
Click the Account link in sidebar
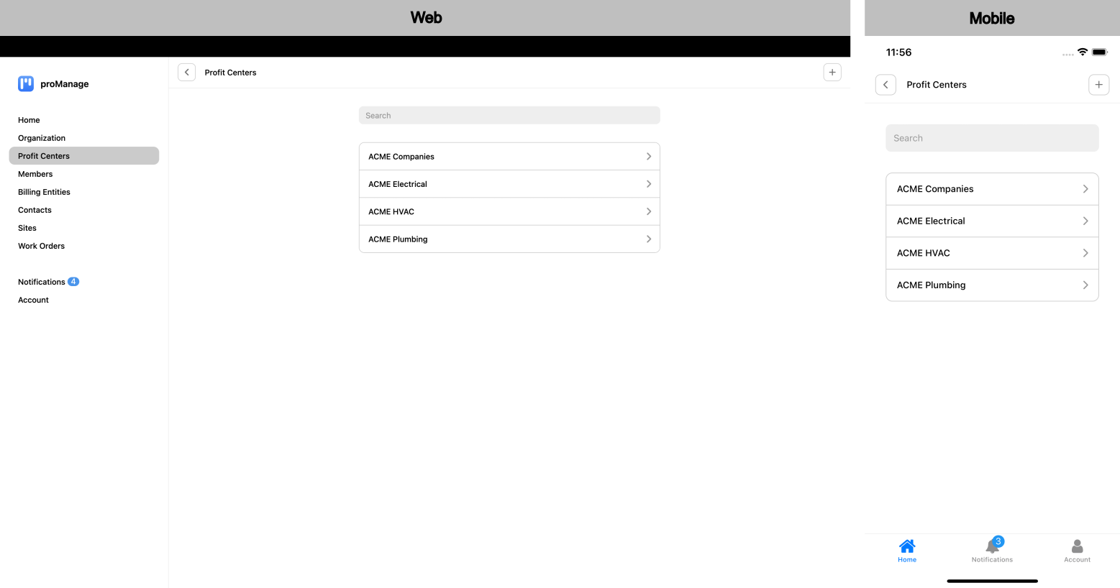point(33,300)
